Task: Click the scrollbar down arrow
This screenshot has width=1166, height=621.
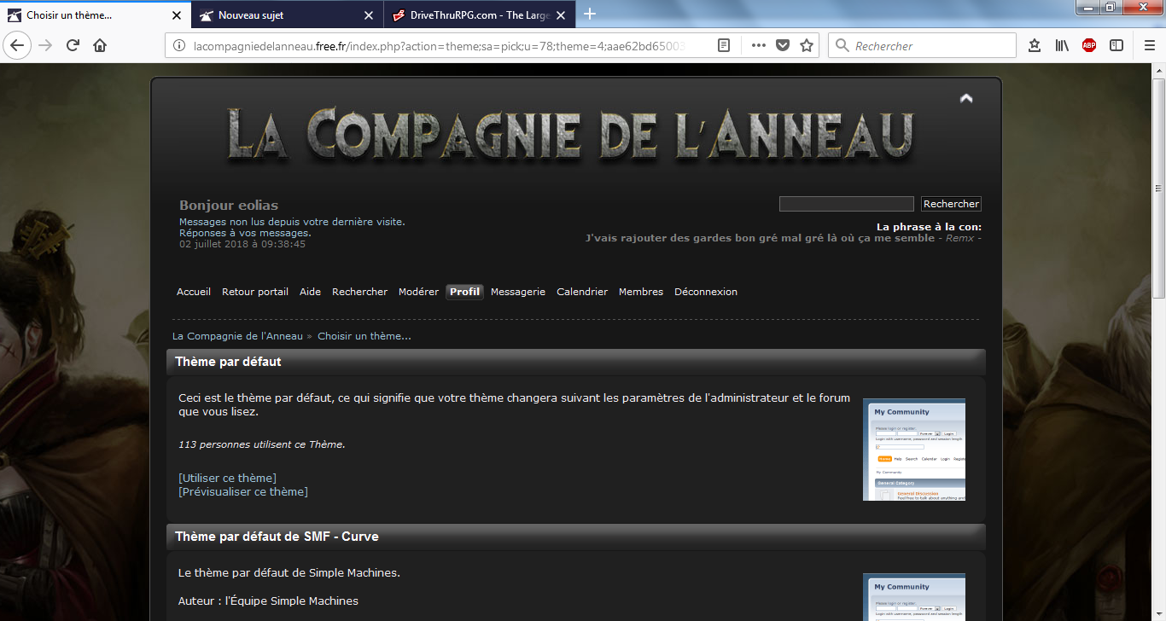Action: (1158, 613)
